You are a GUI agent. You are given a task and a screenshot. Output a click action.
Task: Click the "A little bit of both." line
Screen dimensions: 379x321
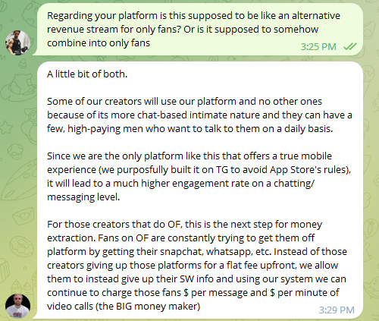click(87, 74)
